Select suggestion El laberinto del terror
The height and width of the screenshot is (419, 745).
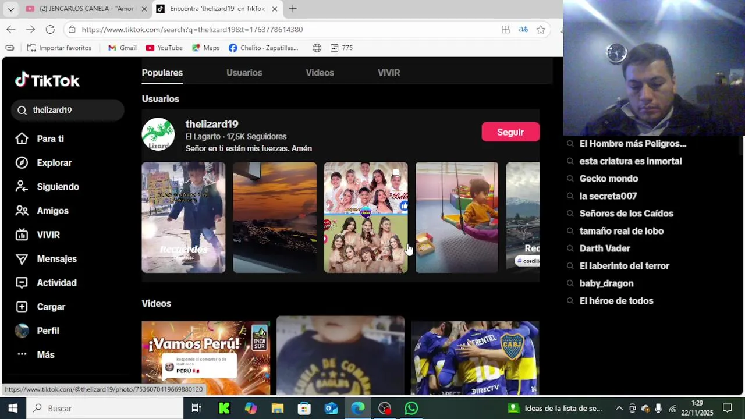pyautogui.click(x=625, y=266)
